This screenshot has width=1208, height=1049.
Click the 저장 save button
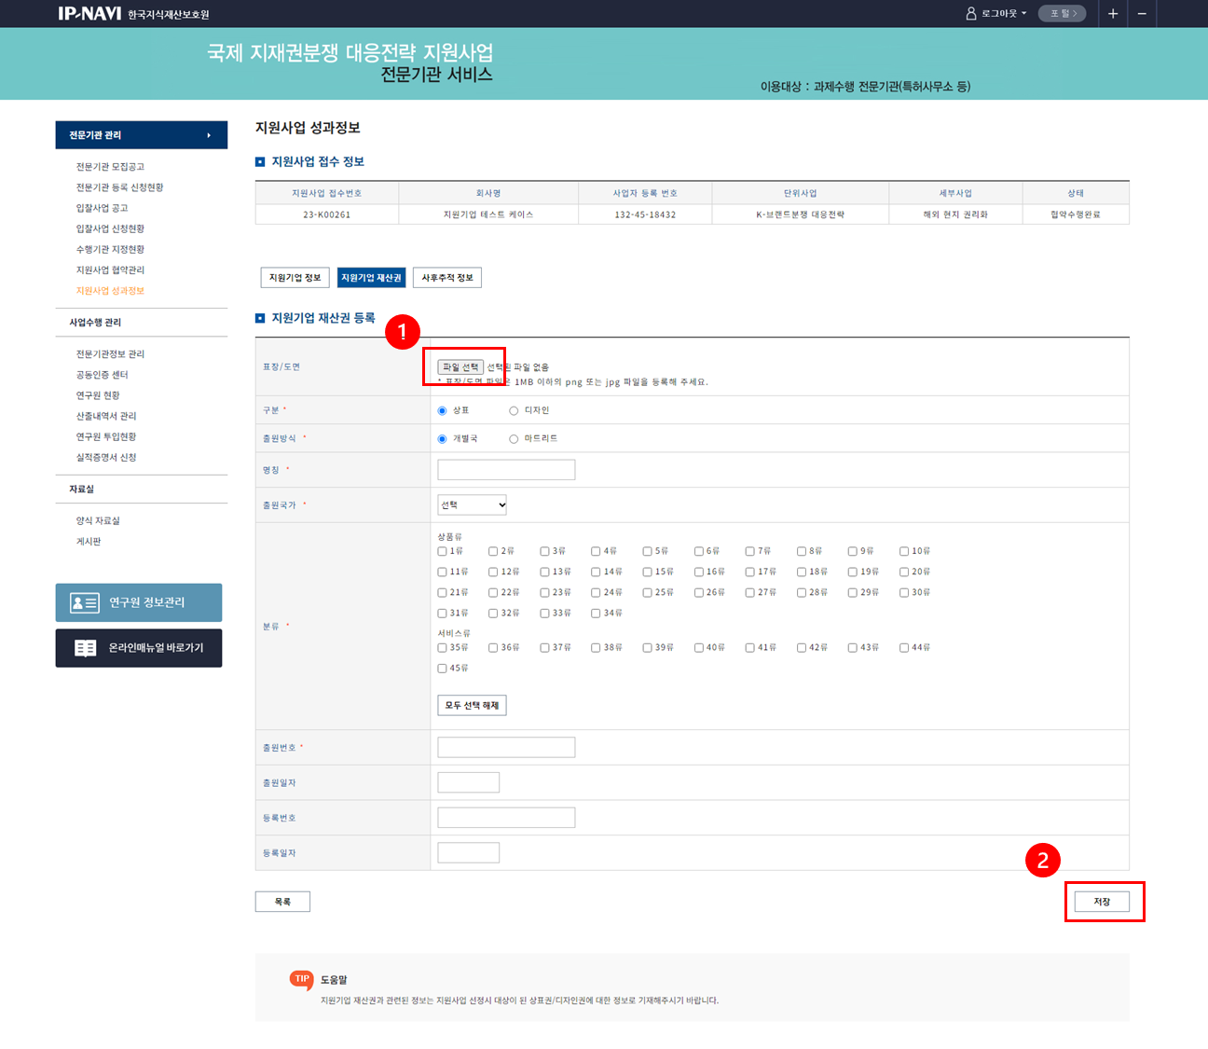coord(1102,902)
